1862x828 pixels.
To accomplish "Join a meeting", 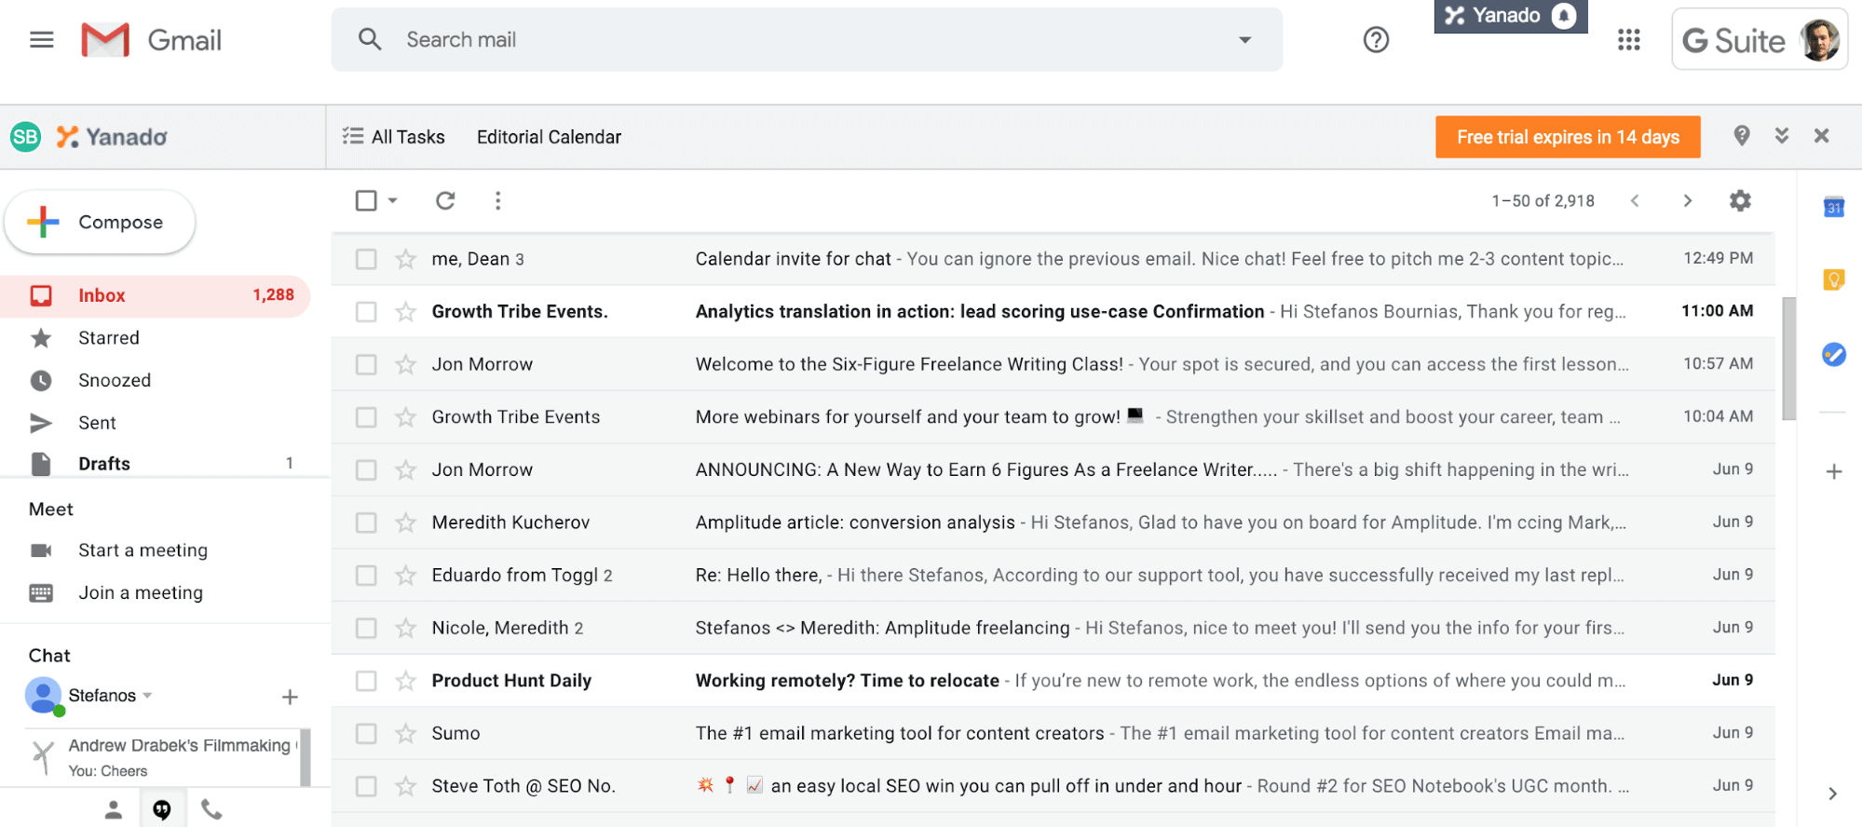I will coord(141,593).
